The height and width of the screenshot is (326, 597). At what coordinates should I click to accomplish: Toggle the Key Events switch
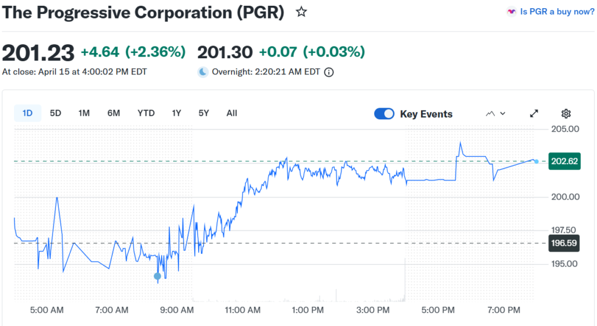click(384, 114)
